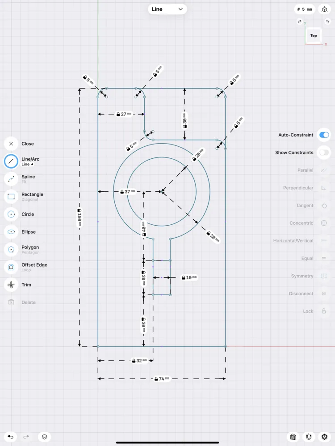Open the materials cube icon at bottom right
The width and height of the screenshot is (335, 446).
(x=293, y=437)
